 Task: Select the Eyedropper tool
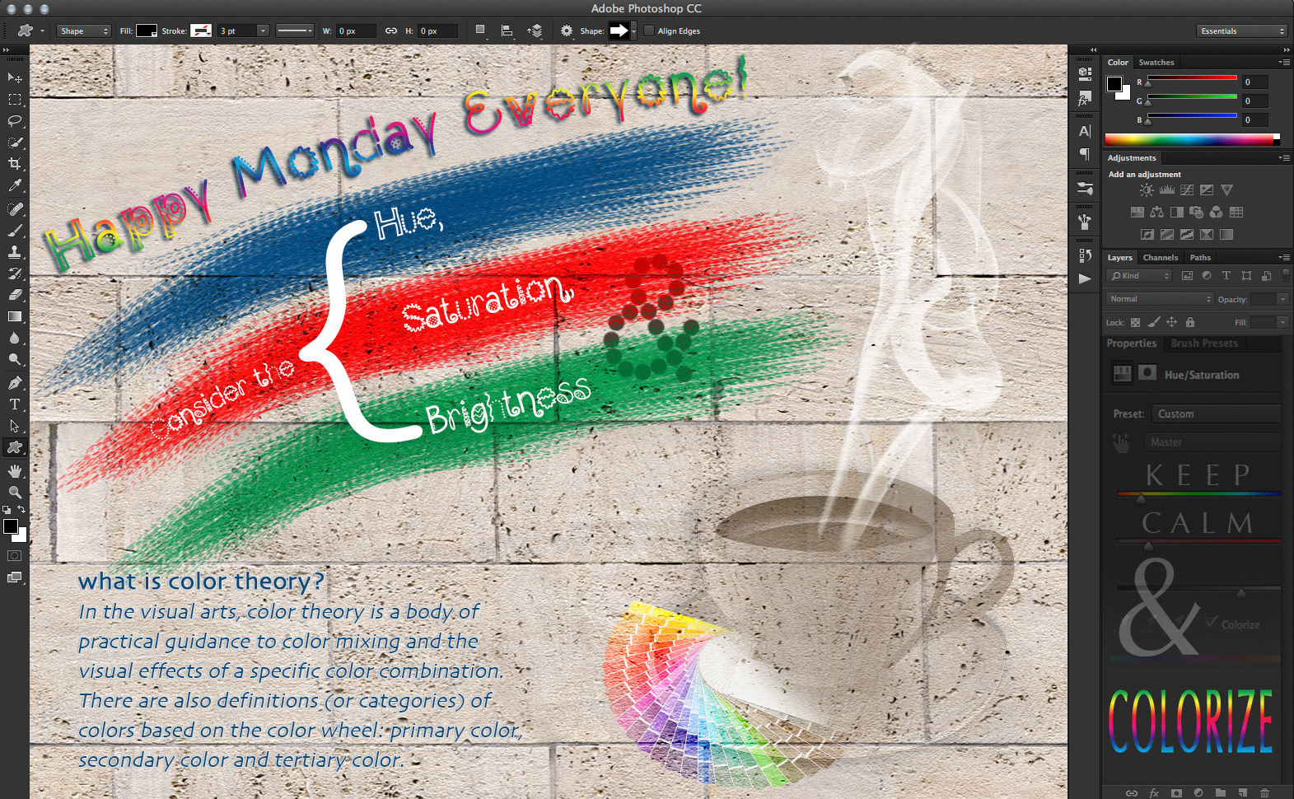(15, 186)
